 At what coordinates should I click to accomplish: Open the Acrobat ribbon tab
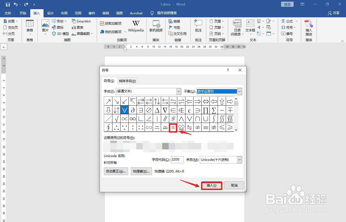coord(136,13)
